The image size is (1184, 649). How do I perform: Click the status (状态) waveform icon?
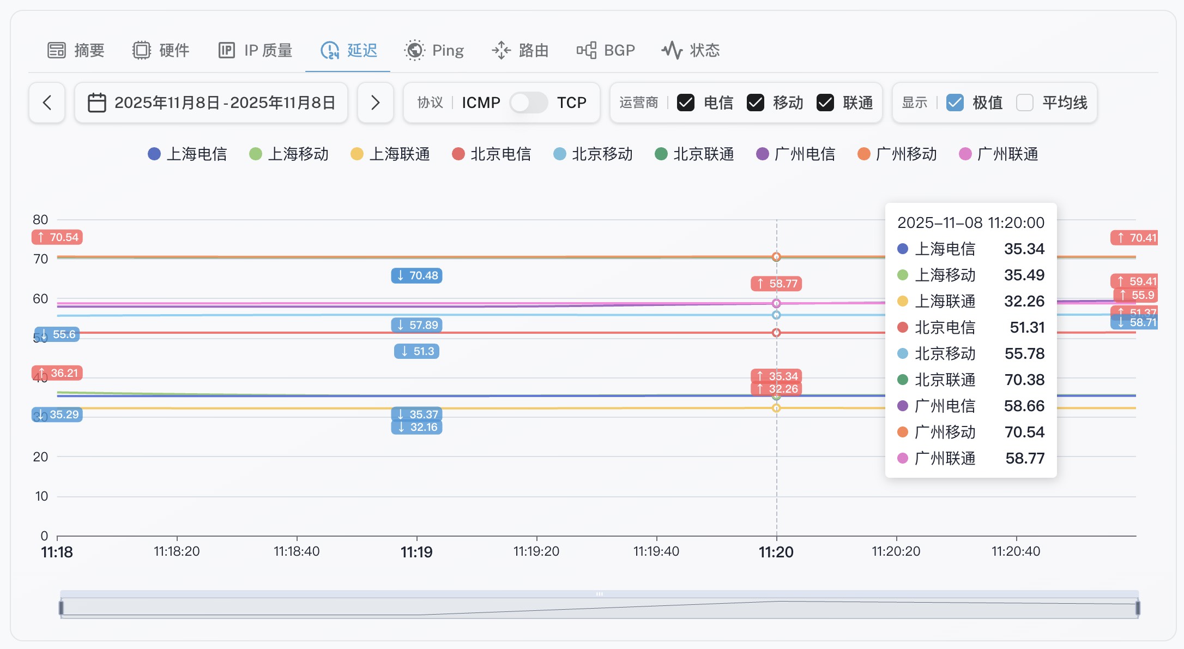tap(672, 50)
